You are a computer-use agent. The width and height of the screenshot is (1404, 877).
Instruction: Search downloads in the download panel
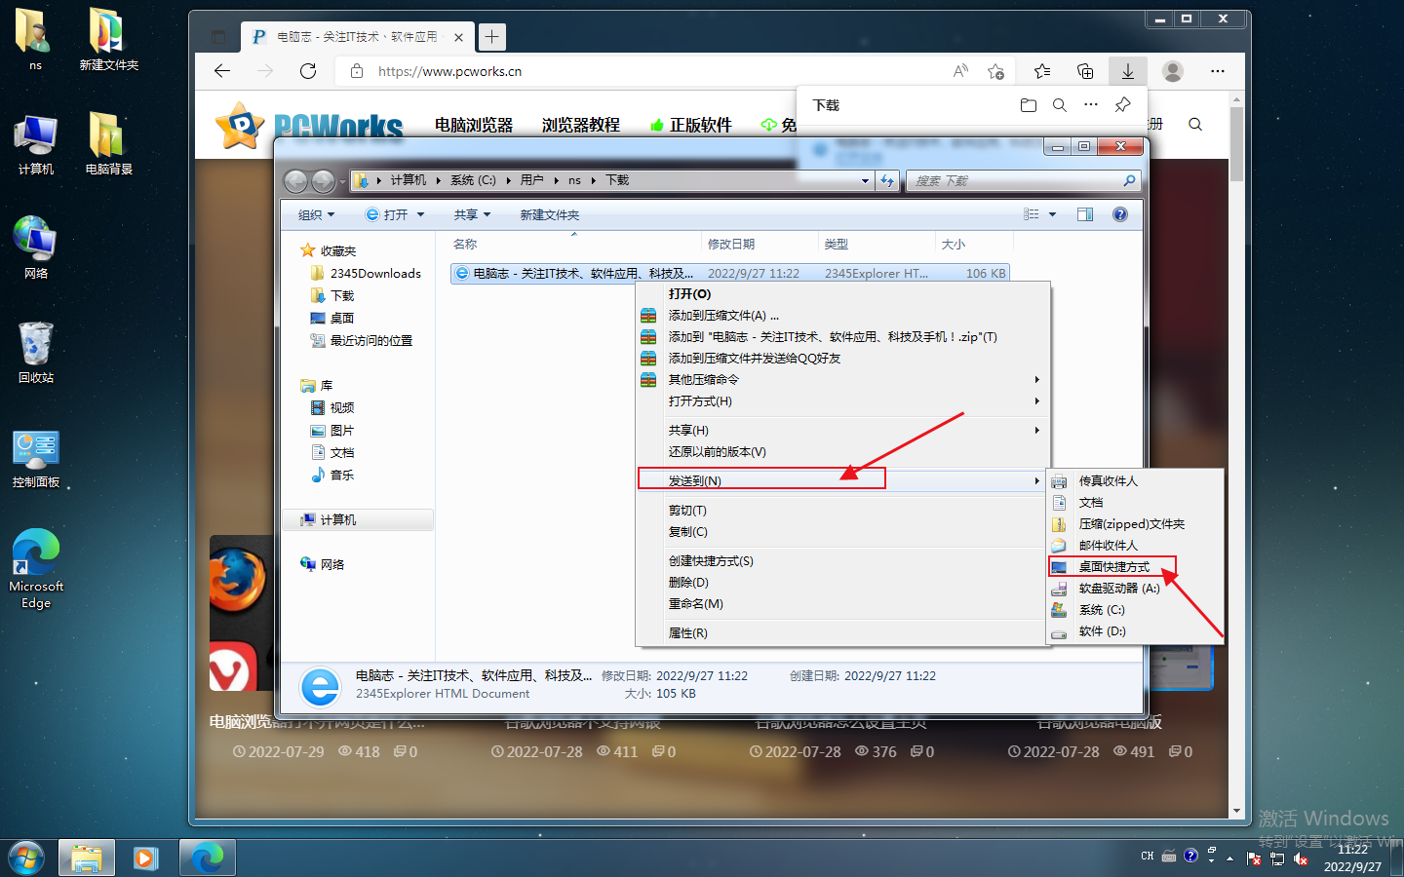coord(1060,105)
